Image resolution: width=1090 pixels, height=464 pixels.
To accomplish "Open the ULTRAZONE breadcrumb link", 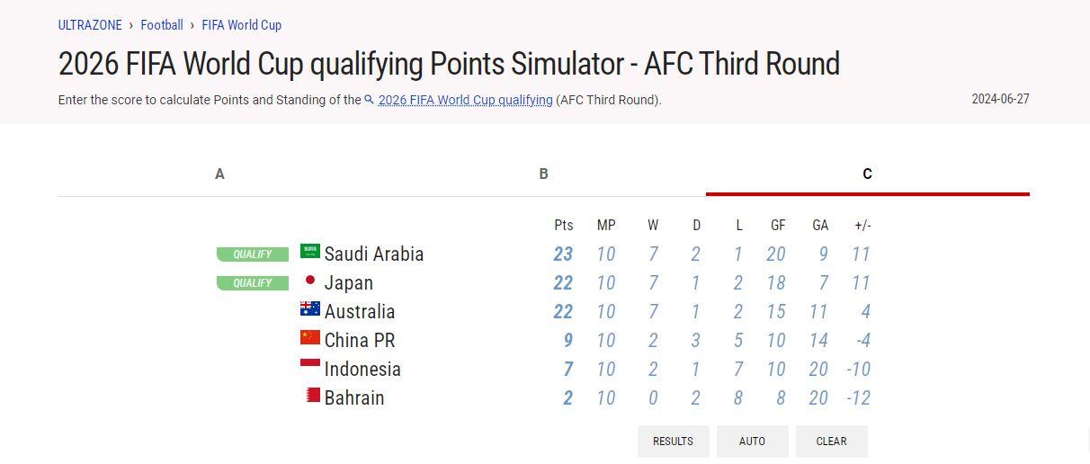I will click(x=90, y=25).
